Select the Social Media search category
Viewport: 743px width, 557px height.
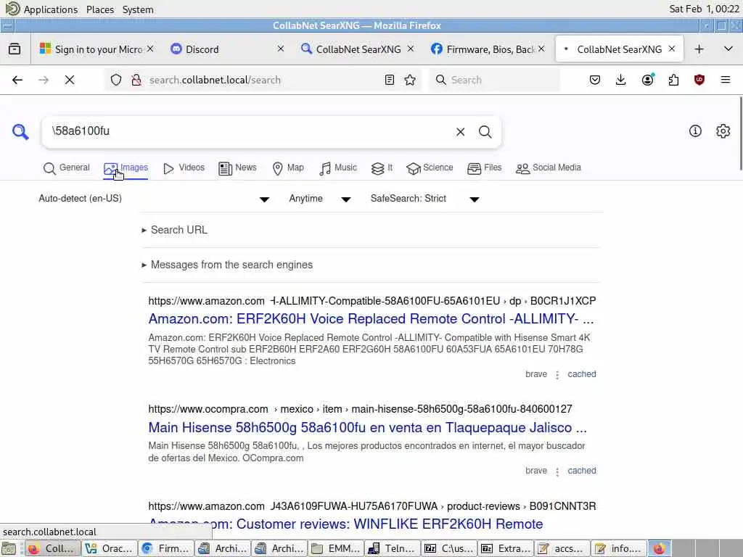pos(549,168)
